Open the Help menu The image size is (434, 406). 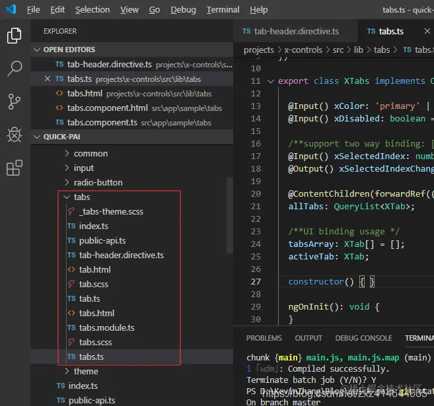tap(259, 10)
